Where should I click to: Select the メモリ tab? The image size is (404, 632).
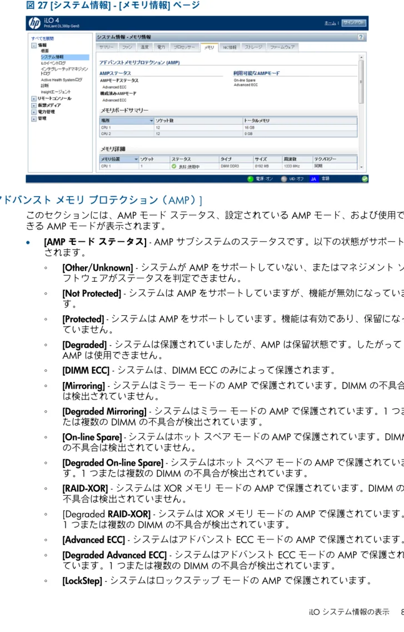click(209, 47)
